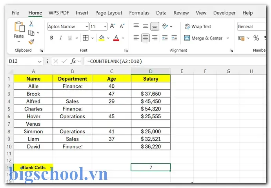Open the File tab
The height and width of the screenshot is (188, 271).
[15, 13]
